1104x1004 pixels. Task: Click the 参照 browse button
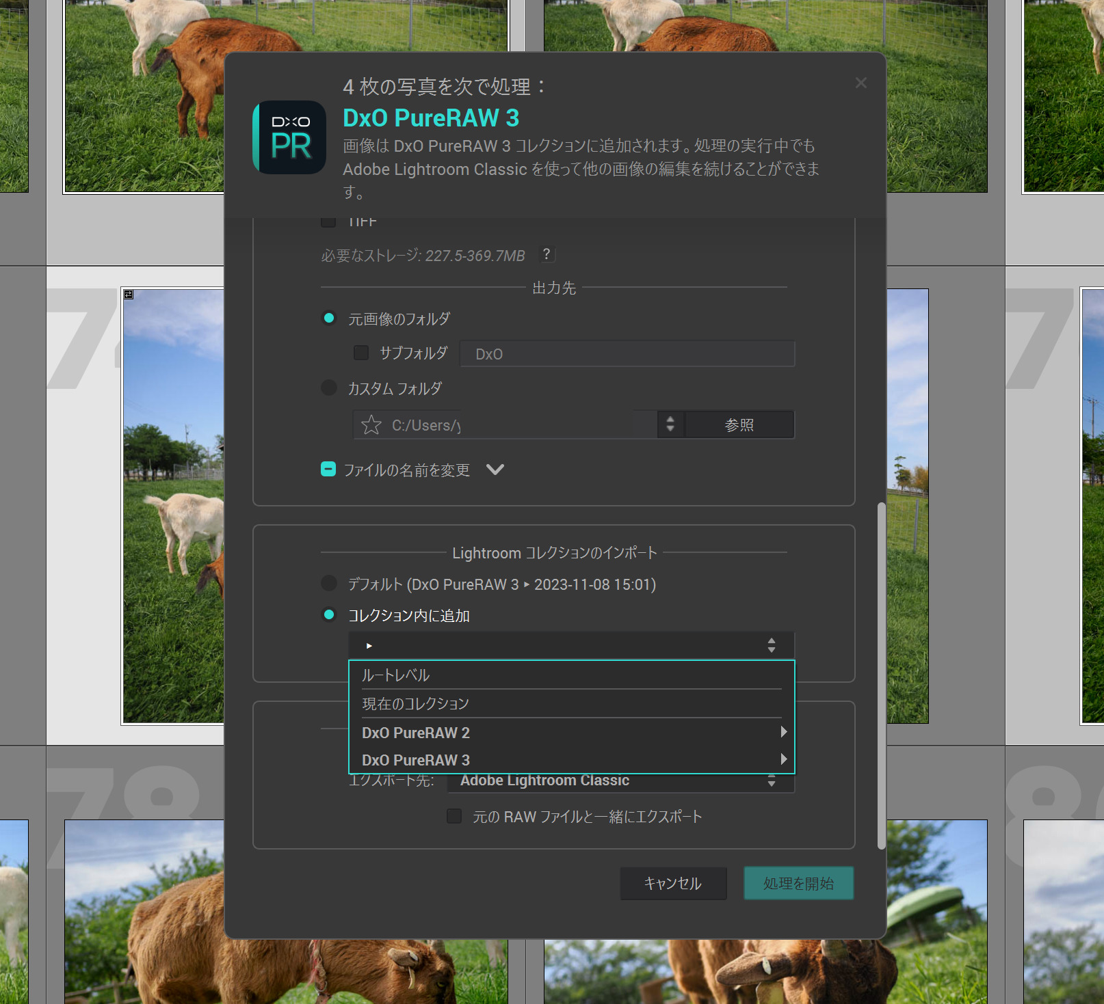(739, 424)
